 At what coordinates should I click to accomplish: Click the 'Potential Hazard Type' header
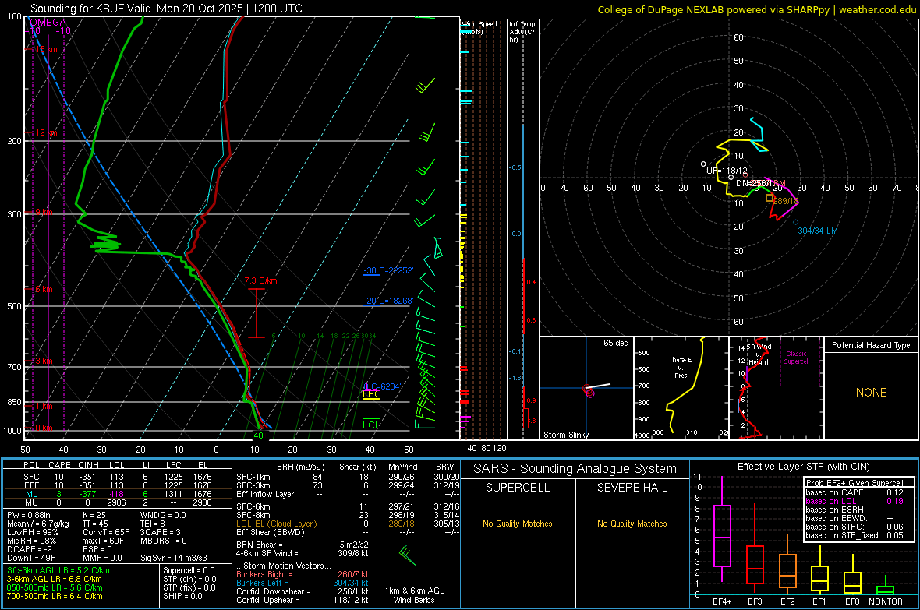pyautogui.click(x=871, y=345)
